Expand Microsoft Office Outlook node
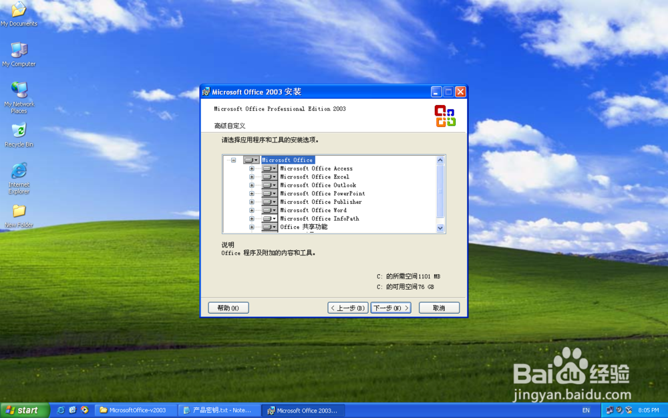 click(x=252, y=185)
